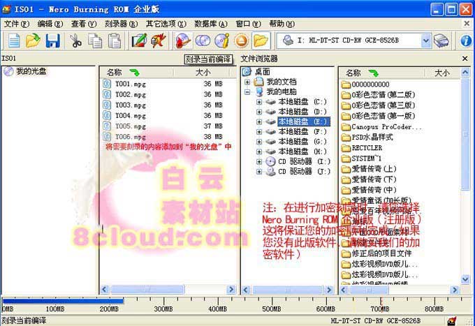Open the File (文件) menu

click(x=16, y=24)
